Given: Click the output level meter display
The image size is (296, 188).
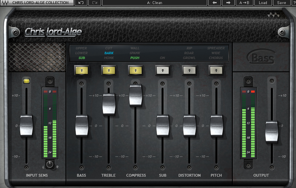Looking at the screenshot, I should coord(248,123).
